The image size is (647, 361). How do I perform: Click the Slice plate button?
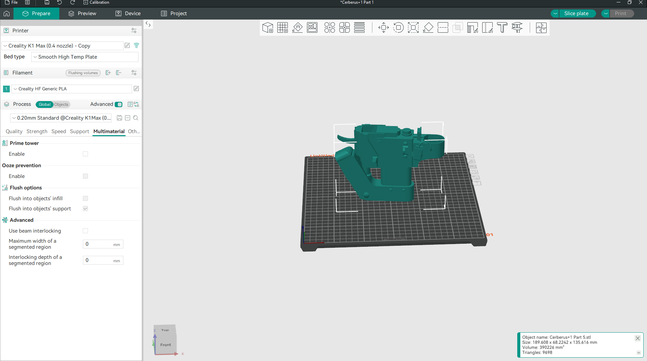click(x=576, y=13)
